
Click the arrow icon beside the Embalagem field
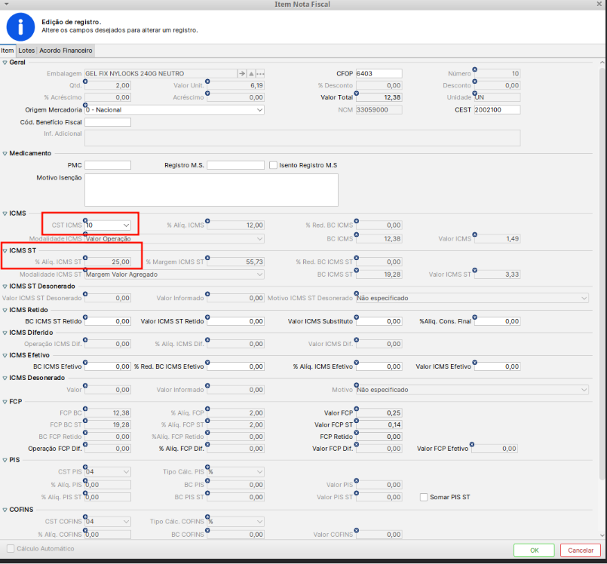[242, 74]
